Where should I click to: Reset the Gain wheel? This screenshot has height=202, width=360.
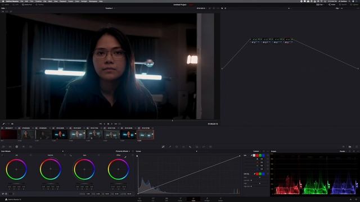[99, 155]
